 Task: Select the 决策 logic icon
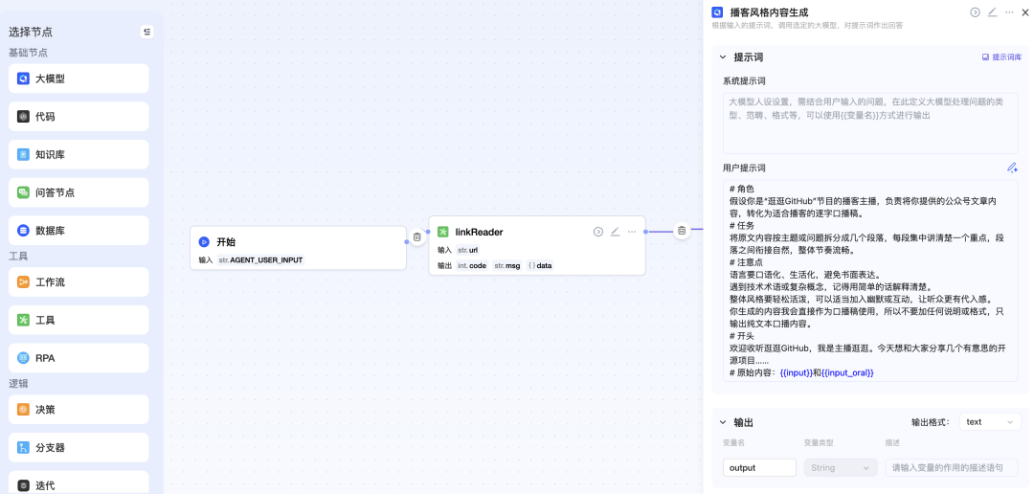[23, 410]
